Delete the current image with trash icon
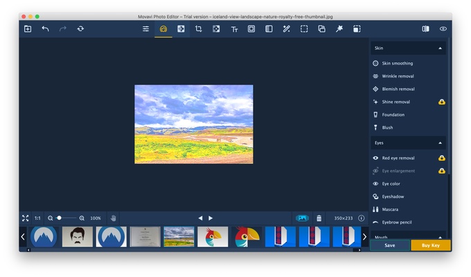 (319, 218)
